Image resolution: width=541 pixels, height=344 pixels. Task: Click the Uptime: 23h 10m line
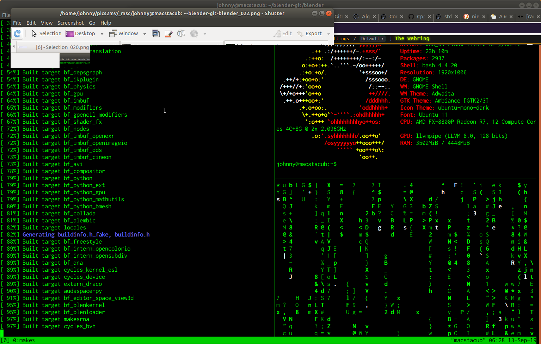(424, 51)
